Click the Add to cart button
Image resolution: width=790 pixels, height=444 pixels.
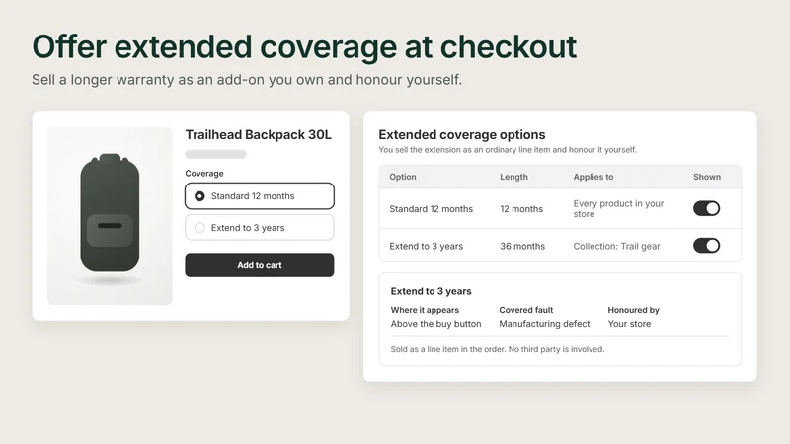pyautogui.click(x=260, y=264)
